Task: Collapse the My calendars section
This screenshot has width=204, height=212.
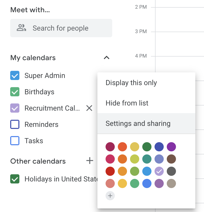Action: tap(107, 58)
